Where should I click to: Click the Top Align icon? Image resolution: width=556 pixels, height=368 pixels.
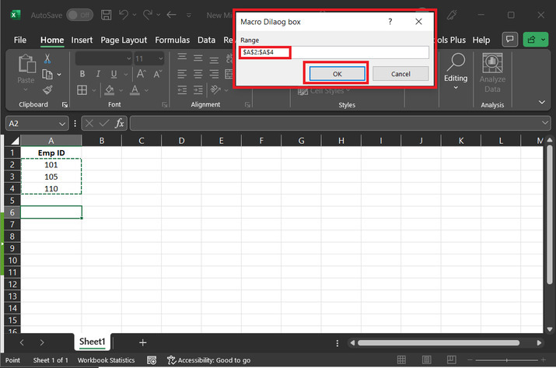tap(182, 57)
